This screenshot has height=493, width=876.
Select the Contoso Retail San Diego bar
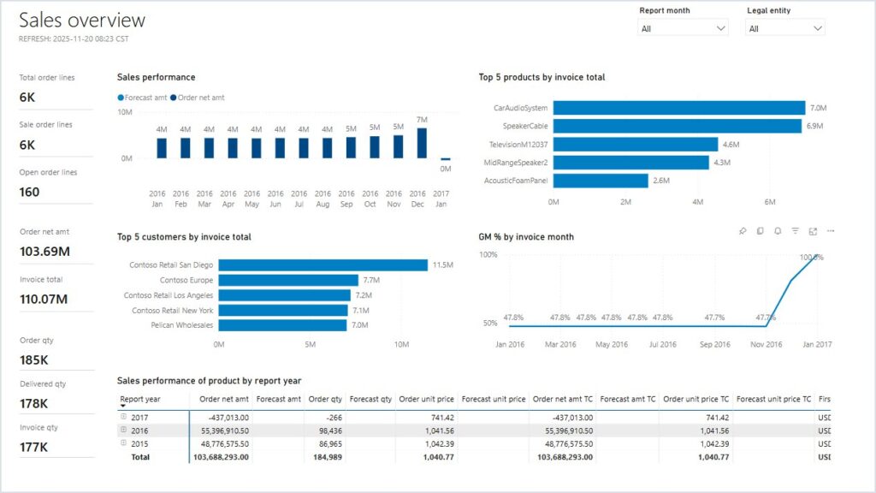click(323, 265)
